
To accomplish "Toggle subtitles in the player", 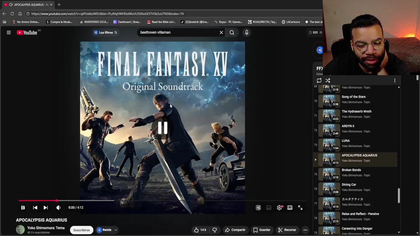I will (x=269, y=207).
